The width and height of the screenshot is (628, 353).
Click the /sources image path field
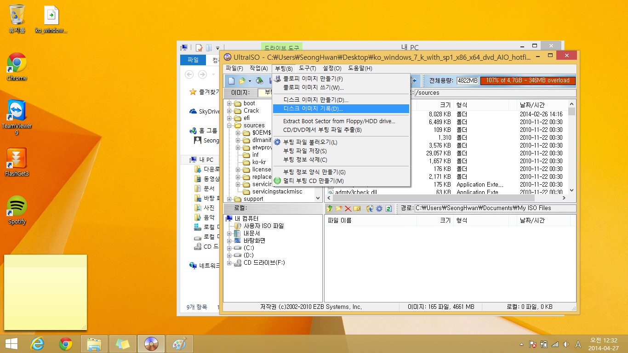tap(495, 93)
